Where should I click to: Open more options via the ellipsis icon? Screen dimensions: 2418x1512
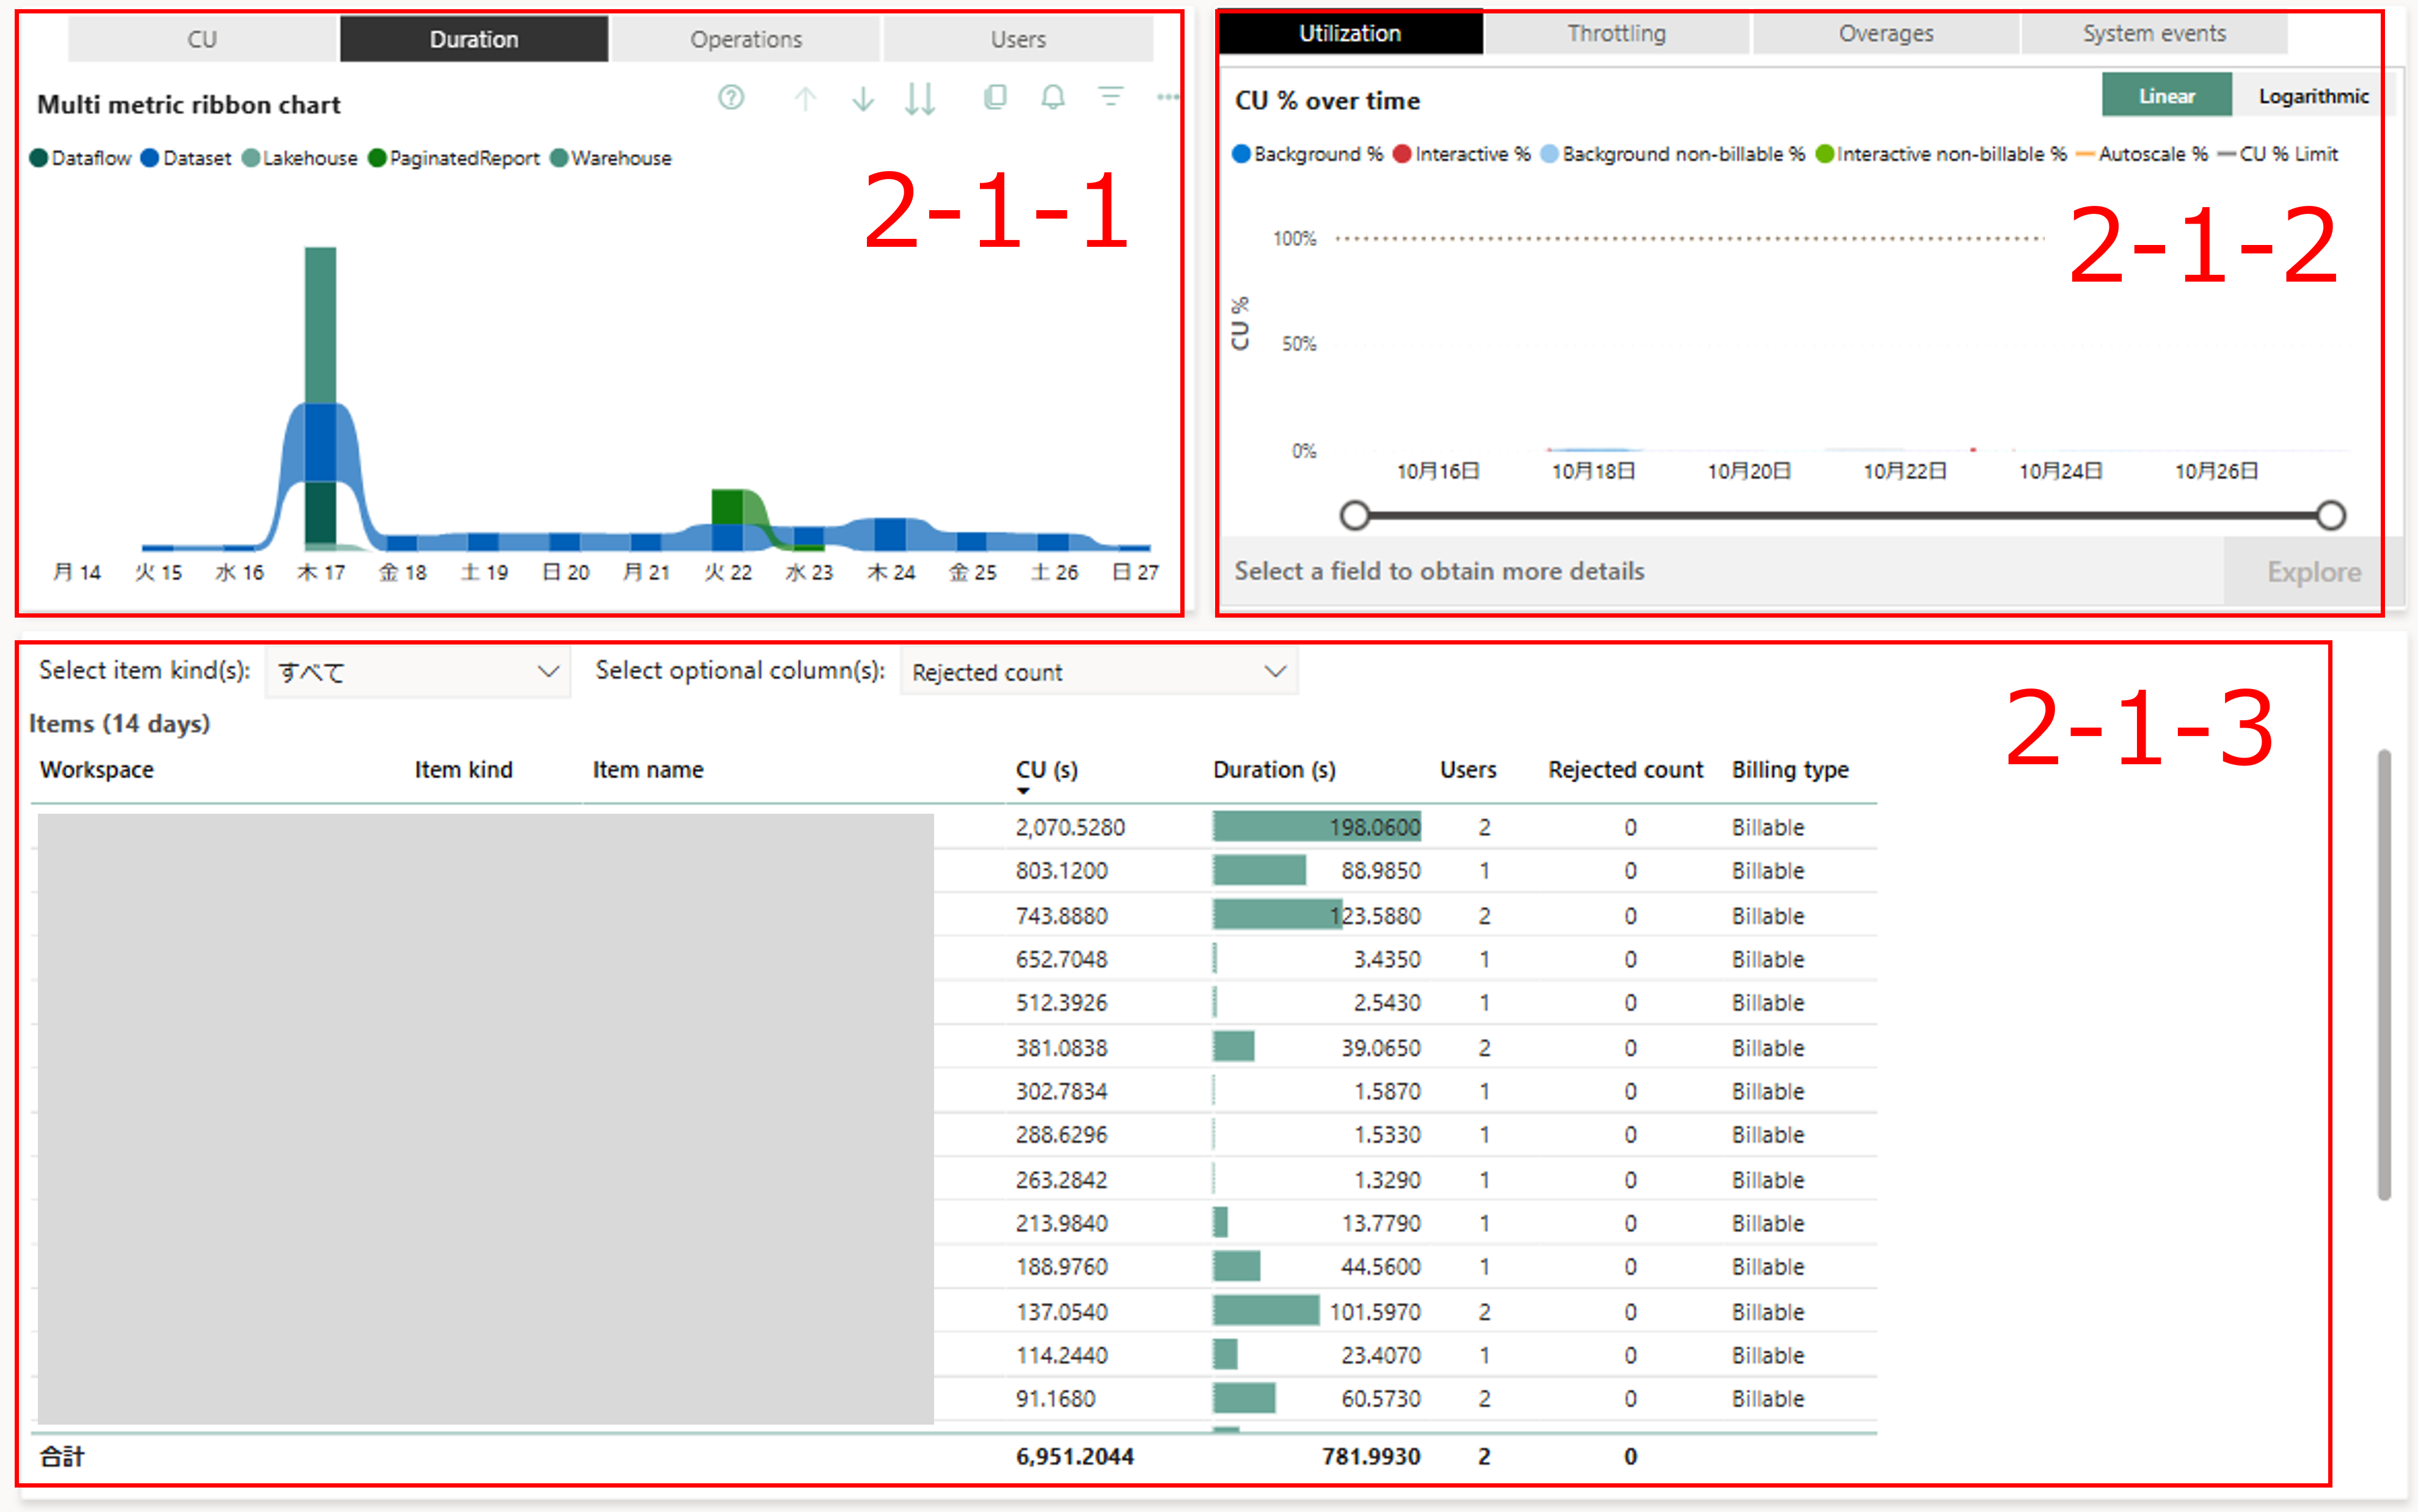click(1168, 98)
